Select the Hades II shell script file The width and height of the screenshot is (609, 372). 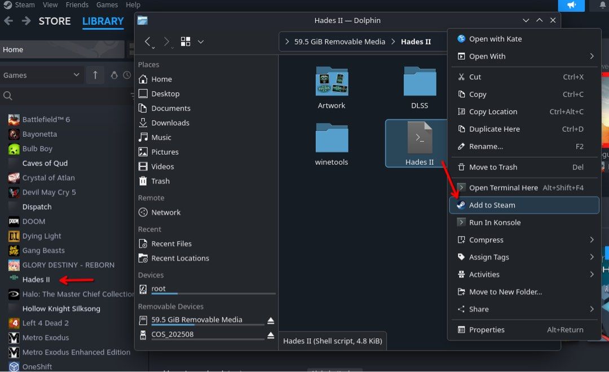point(420,144)
